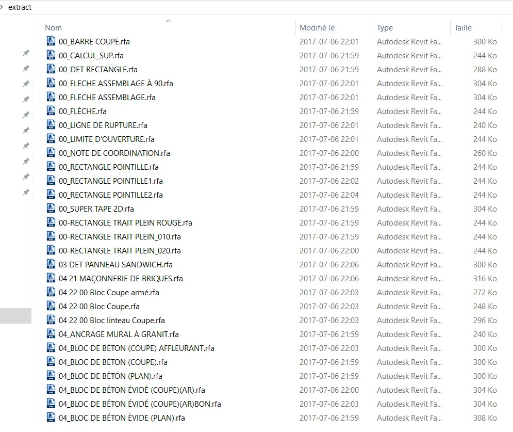Click the date of 04_BLOC DE BÉTON (PLAN).rfa
The width and height of the screenshot is (513, 432).
pyautogui.click(x=329, y=376)
